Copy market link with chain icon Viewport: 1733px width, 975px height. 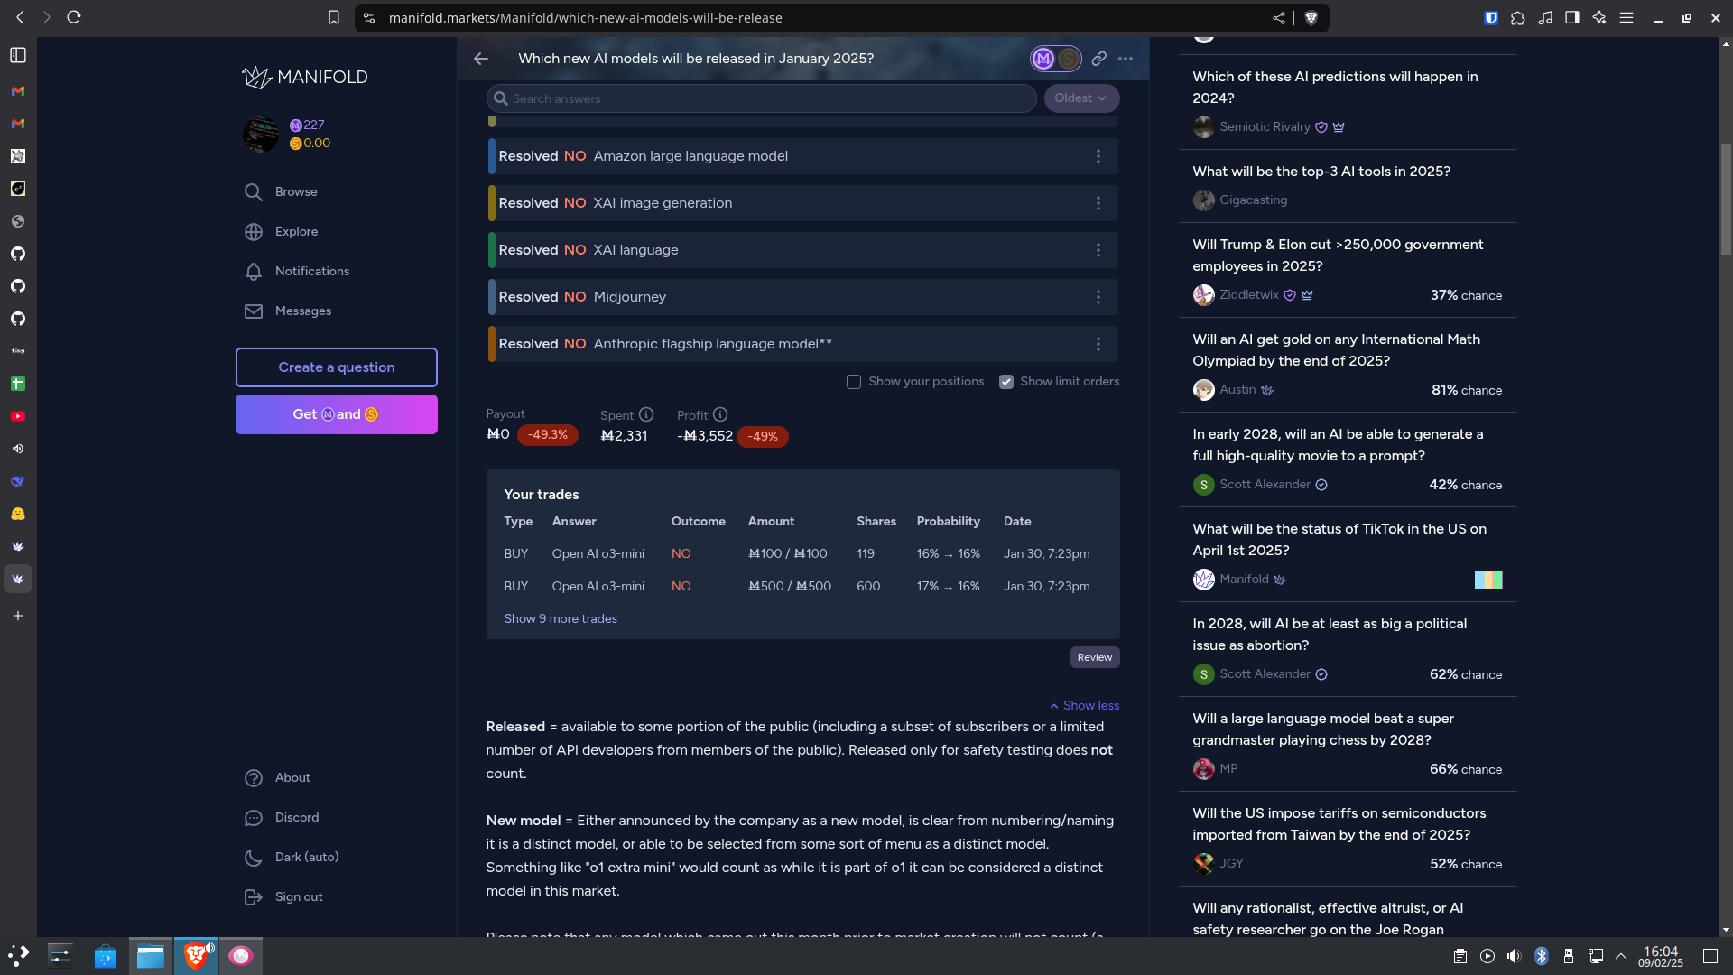pos(1098,59)
